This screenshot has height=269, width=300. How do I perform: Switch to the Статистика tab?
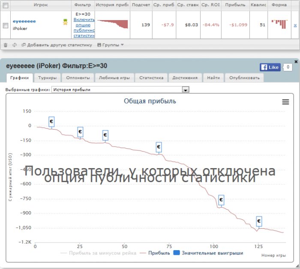click(x=151, y=78)
